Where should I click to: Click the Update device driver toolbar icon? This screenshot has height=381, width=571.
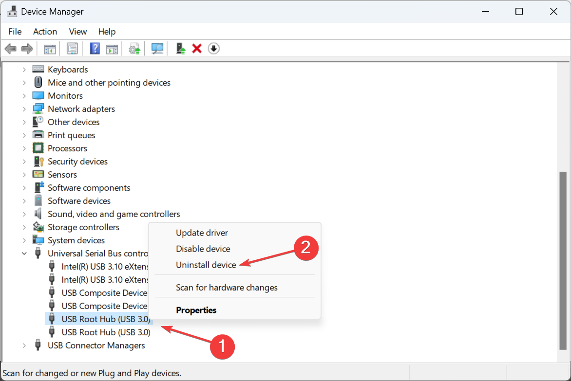134,49
